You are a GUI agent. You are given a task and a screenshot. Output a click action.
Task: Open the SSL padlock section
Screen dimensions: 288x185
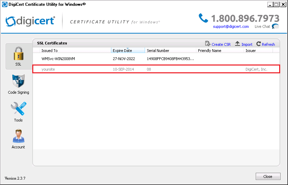tap(18, 56)
